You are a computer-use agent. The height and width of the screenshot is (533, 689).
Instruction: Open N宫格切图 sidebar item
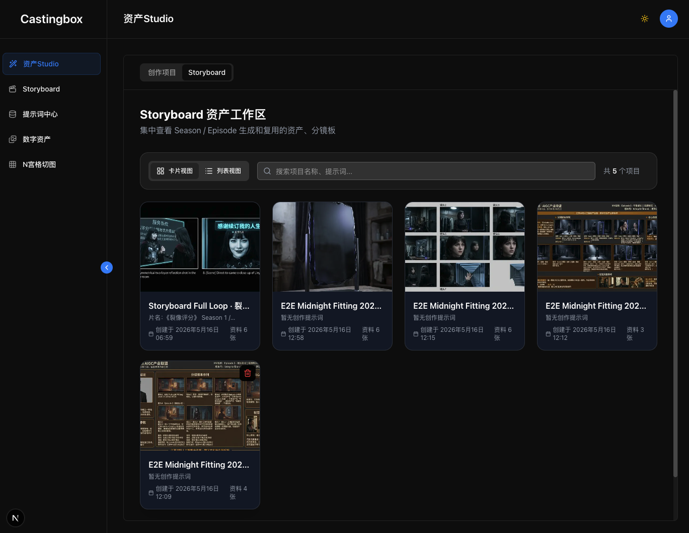(x=51, y=164)
